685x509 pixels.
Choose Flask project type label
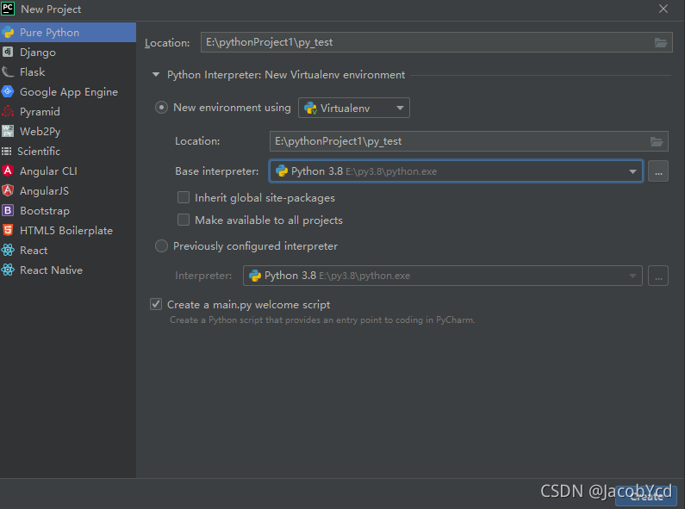[33, 72]
